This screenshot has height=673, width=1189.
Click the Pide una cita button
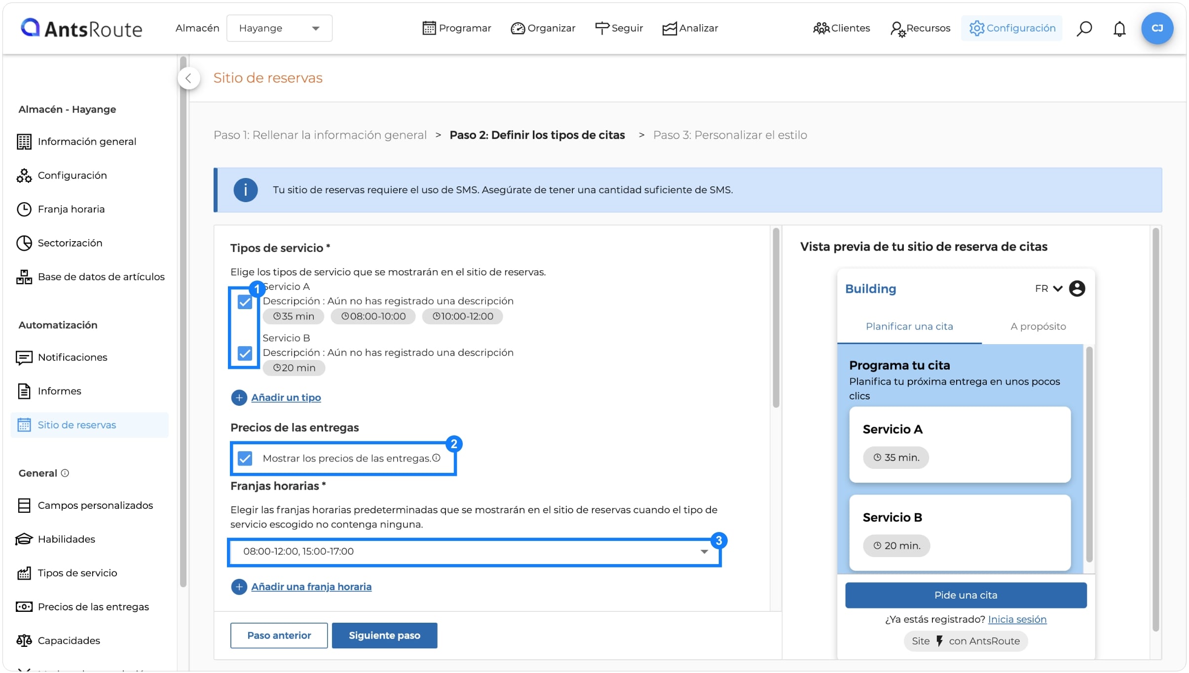click(966, 595)
